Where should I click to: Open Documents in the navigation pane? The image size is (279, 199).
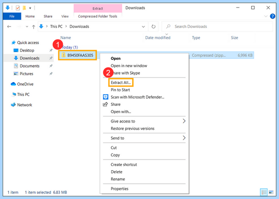pos(30,66)
